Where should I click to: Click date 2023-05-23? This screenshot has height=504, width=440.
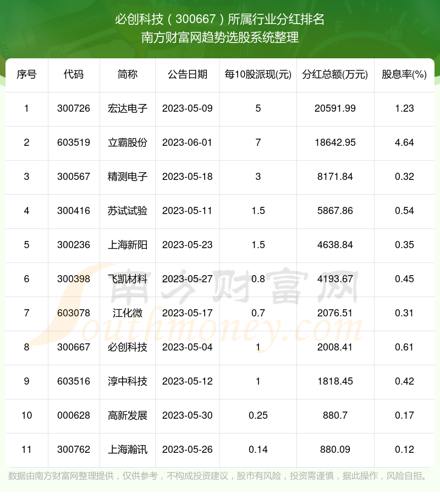click(188, 245)
